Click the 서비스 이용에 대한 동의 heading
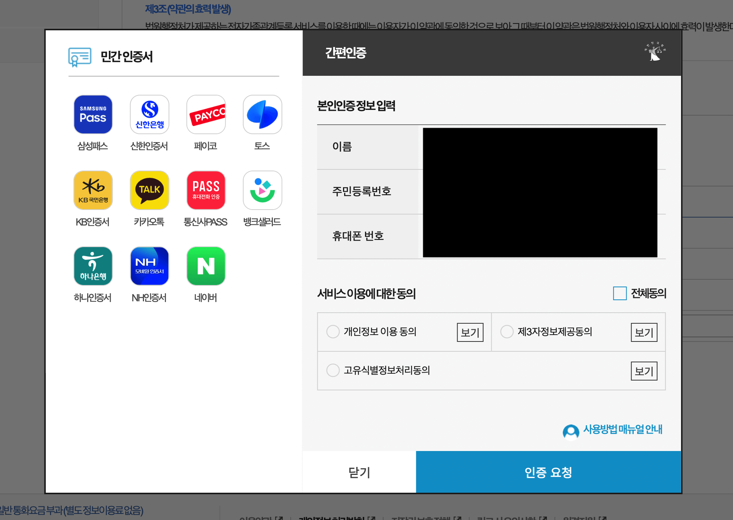 pyautogui.click(x=366, y=294)
